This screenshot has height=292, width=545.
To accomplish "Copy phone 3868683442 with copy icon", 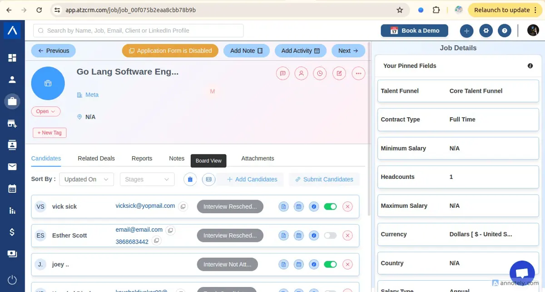I will pyautogui.click(x=156, y=241).
